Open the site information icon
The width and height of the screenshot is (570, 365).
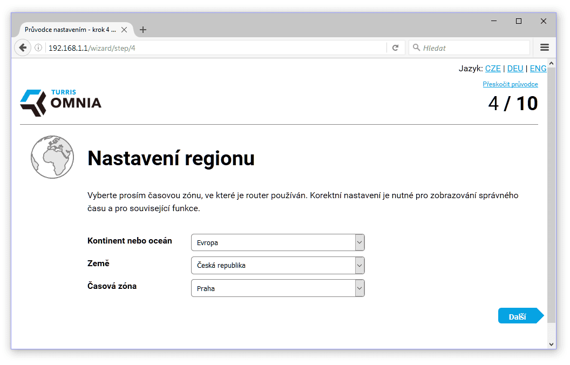point(38,48)
